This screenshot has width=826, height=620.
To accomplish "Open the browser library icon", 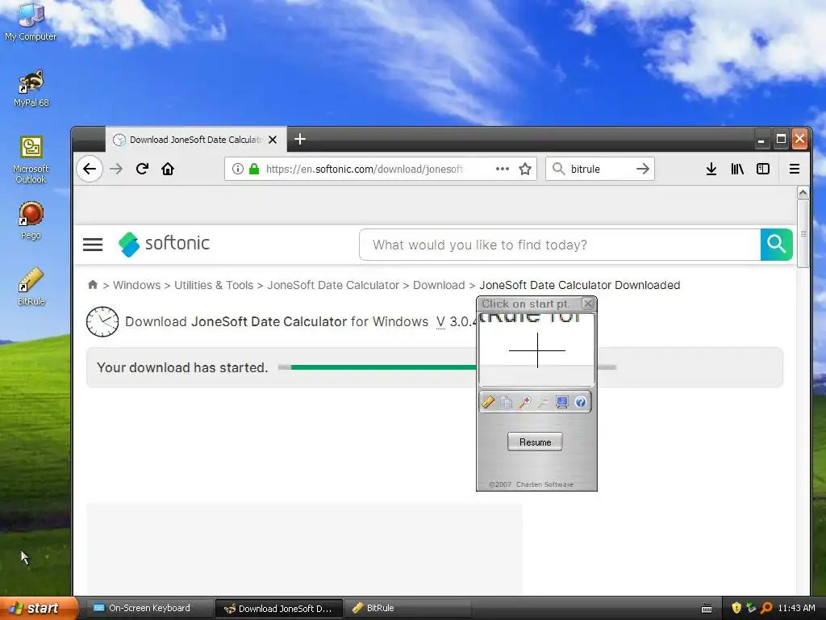I will click(x=737, y=169).
